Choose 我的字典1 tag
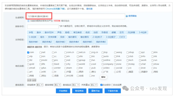 pyautogui.click(x=33, y=42)
